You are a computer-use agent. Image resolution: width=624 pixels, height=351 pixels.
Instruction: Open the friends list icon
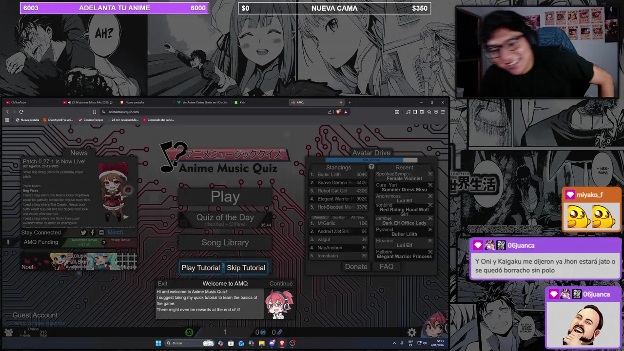(8, 332)
